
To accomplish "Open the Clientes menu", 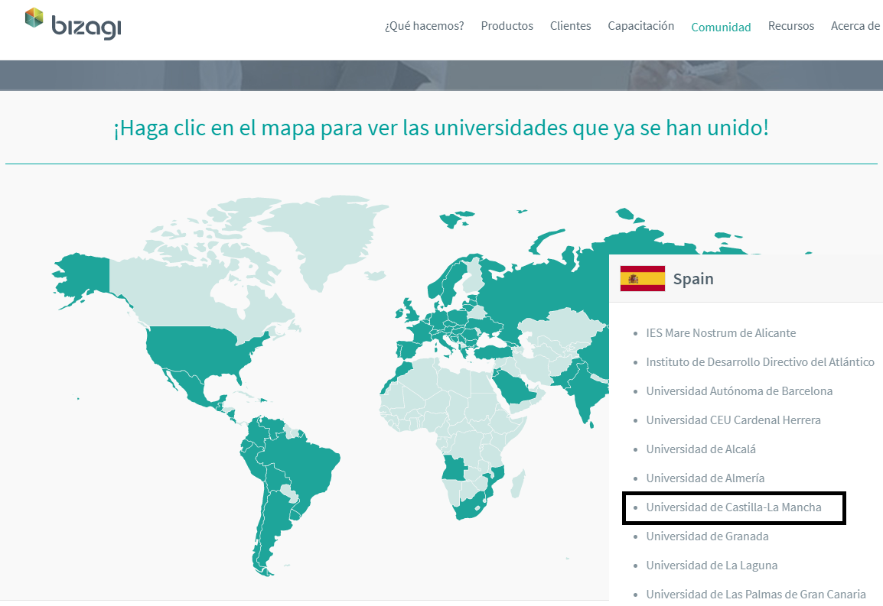I will [x=571, y=26].
